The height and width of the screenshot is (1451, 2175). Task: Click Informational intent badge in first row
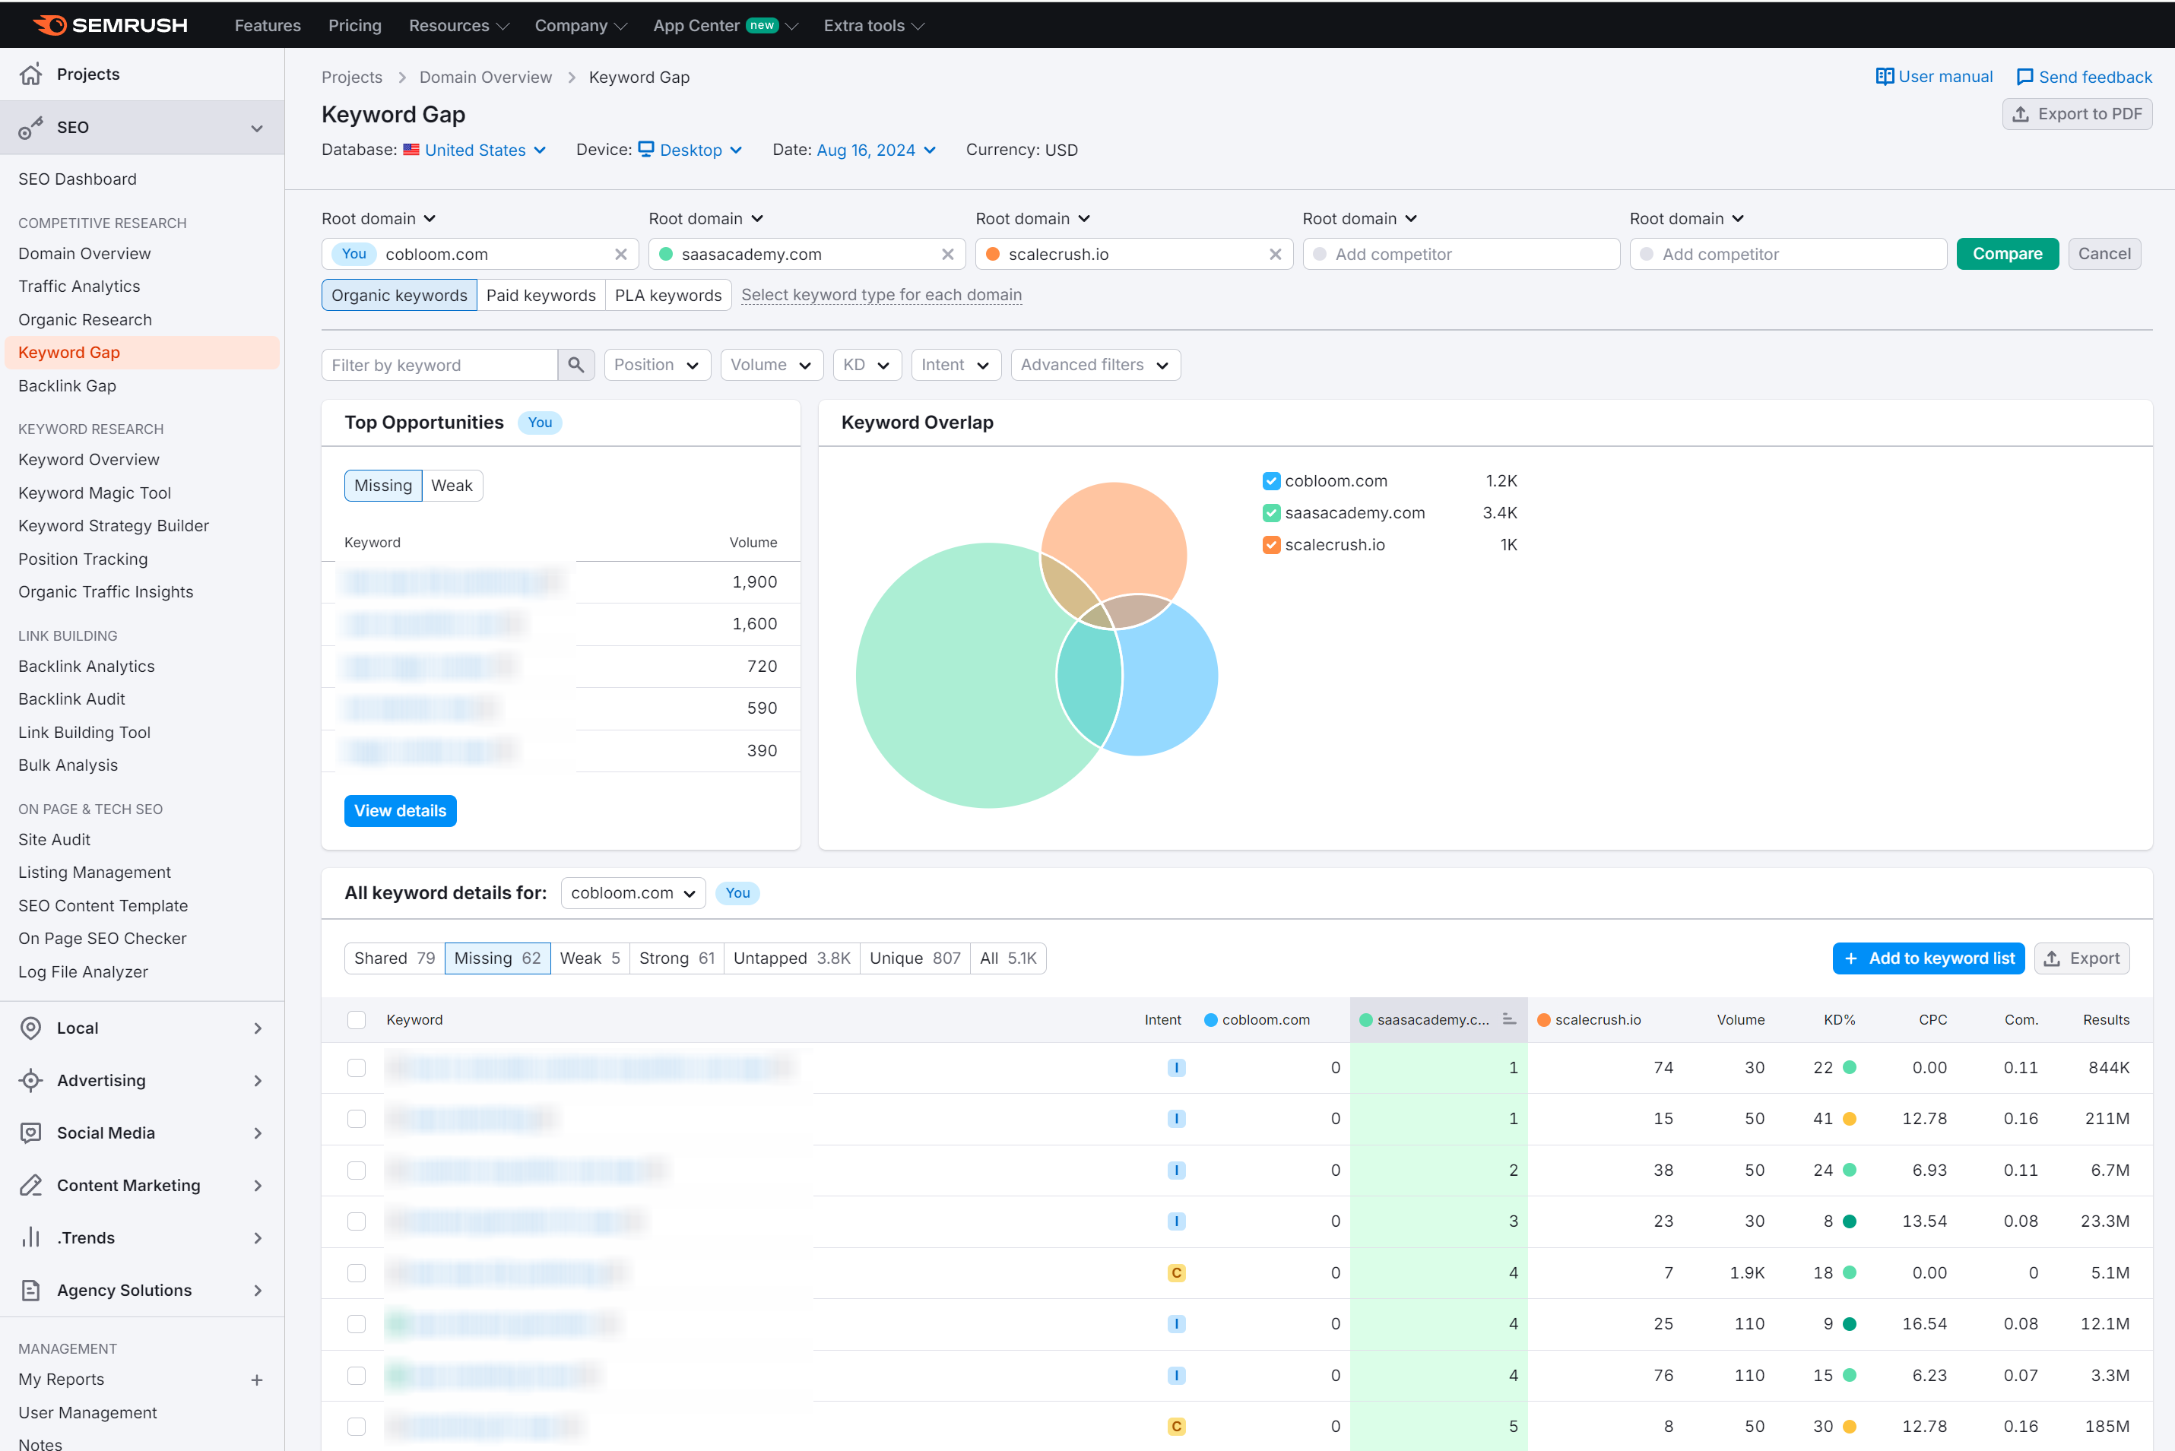tap(1176, 1067)
